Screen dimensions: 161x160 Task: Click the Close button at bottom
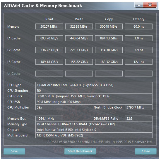point(145,151)
